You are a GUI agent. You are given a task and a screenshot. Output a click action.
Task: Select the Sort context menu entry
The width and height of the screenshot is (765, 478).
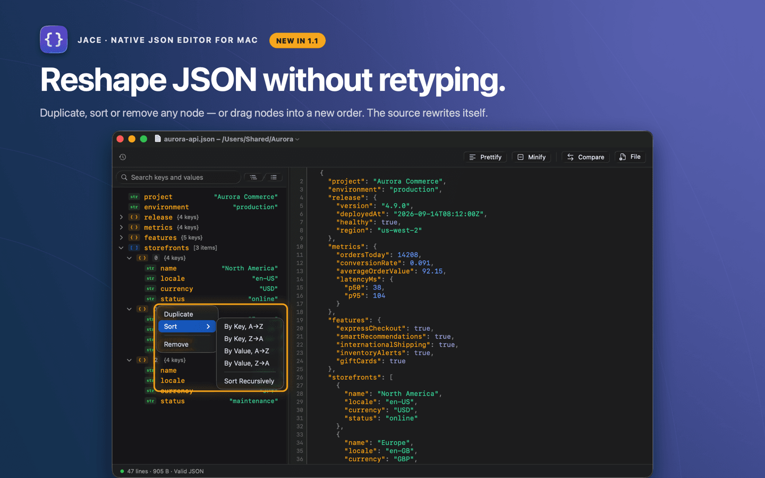[187, 327]
